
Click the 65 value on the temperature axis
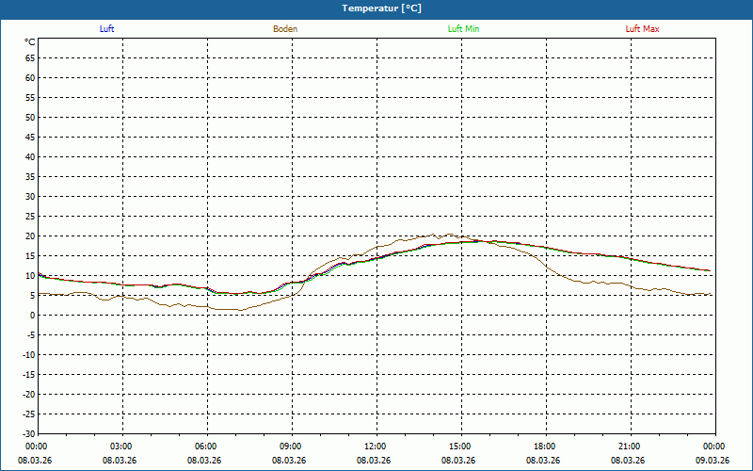point(30,58)
